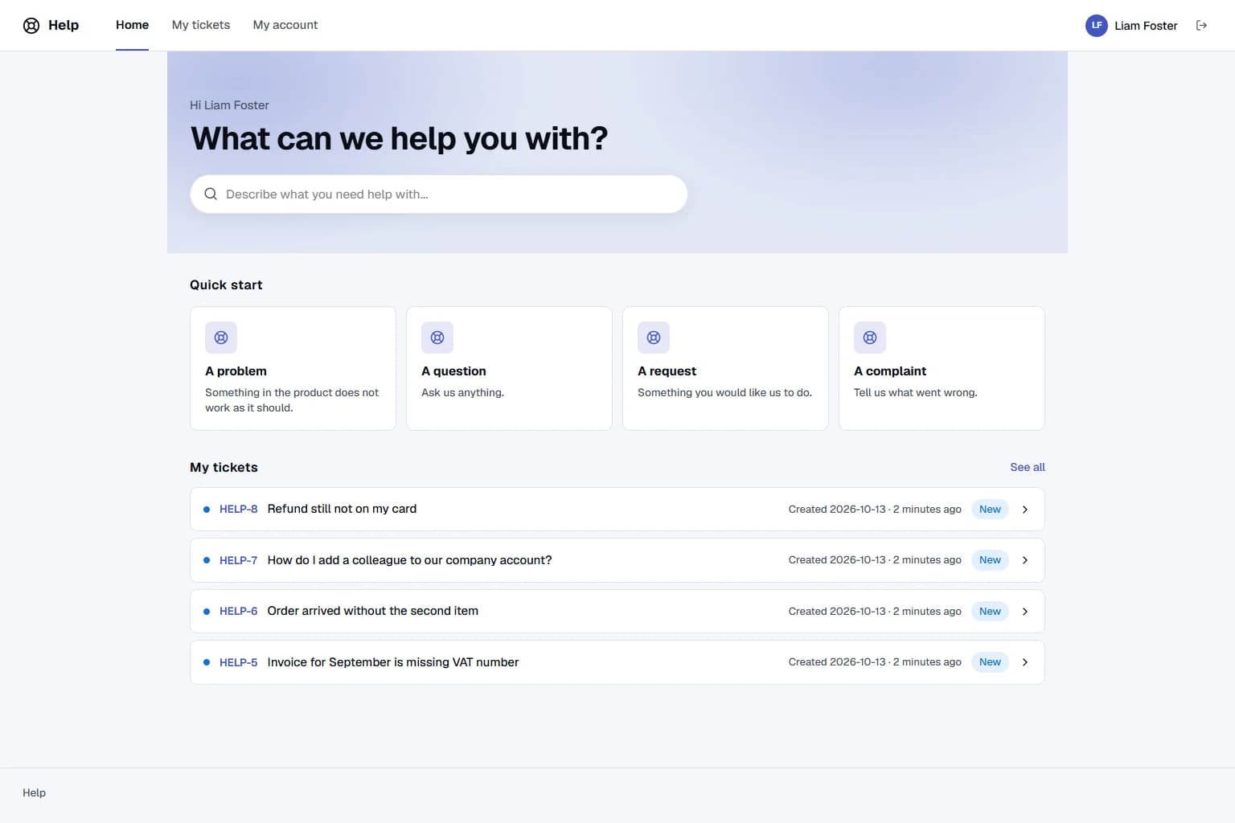
Task: Switch to My tickets tab
Action: point(201,25)
